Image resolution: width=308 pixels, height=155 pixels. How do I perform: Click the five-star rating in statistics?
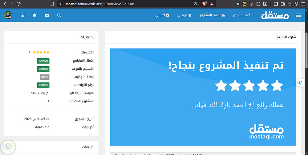(x=41, y=52)
